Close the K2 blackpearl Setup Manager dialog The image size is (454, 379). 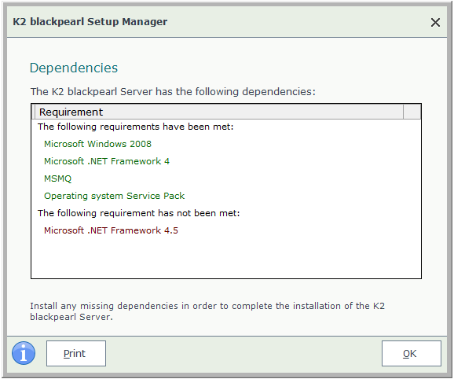435,22
